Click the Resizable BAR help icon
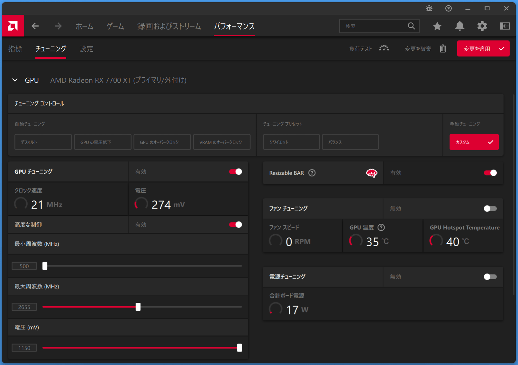 [312, 173]
